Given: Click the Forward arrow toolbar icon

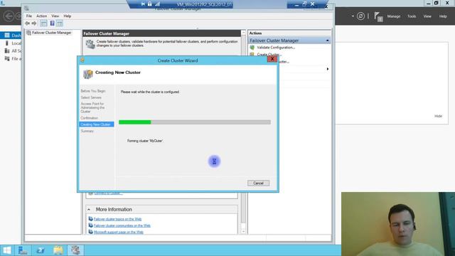Looking at the screenshot, I should click(x=34, y=23).
